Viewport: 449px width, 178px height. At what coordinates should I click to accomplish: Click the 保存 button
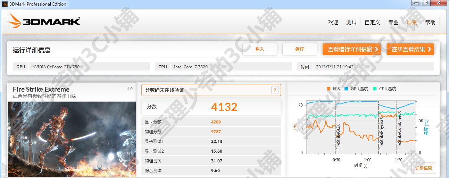point(300,49)
